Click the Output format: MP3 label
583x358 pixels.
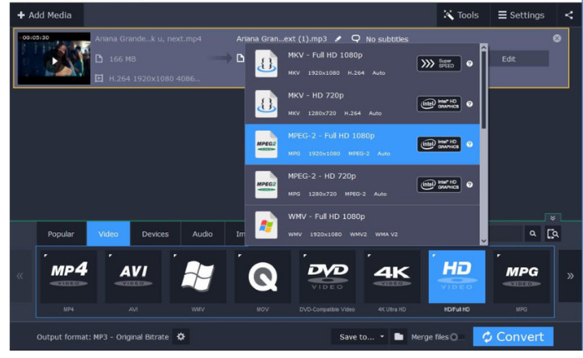click(x=102, y=337)
